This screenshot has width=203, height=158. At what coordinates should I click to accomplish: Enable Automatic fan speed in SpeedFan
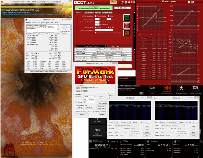tap(61, 32)
